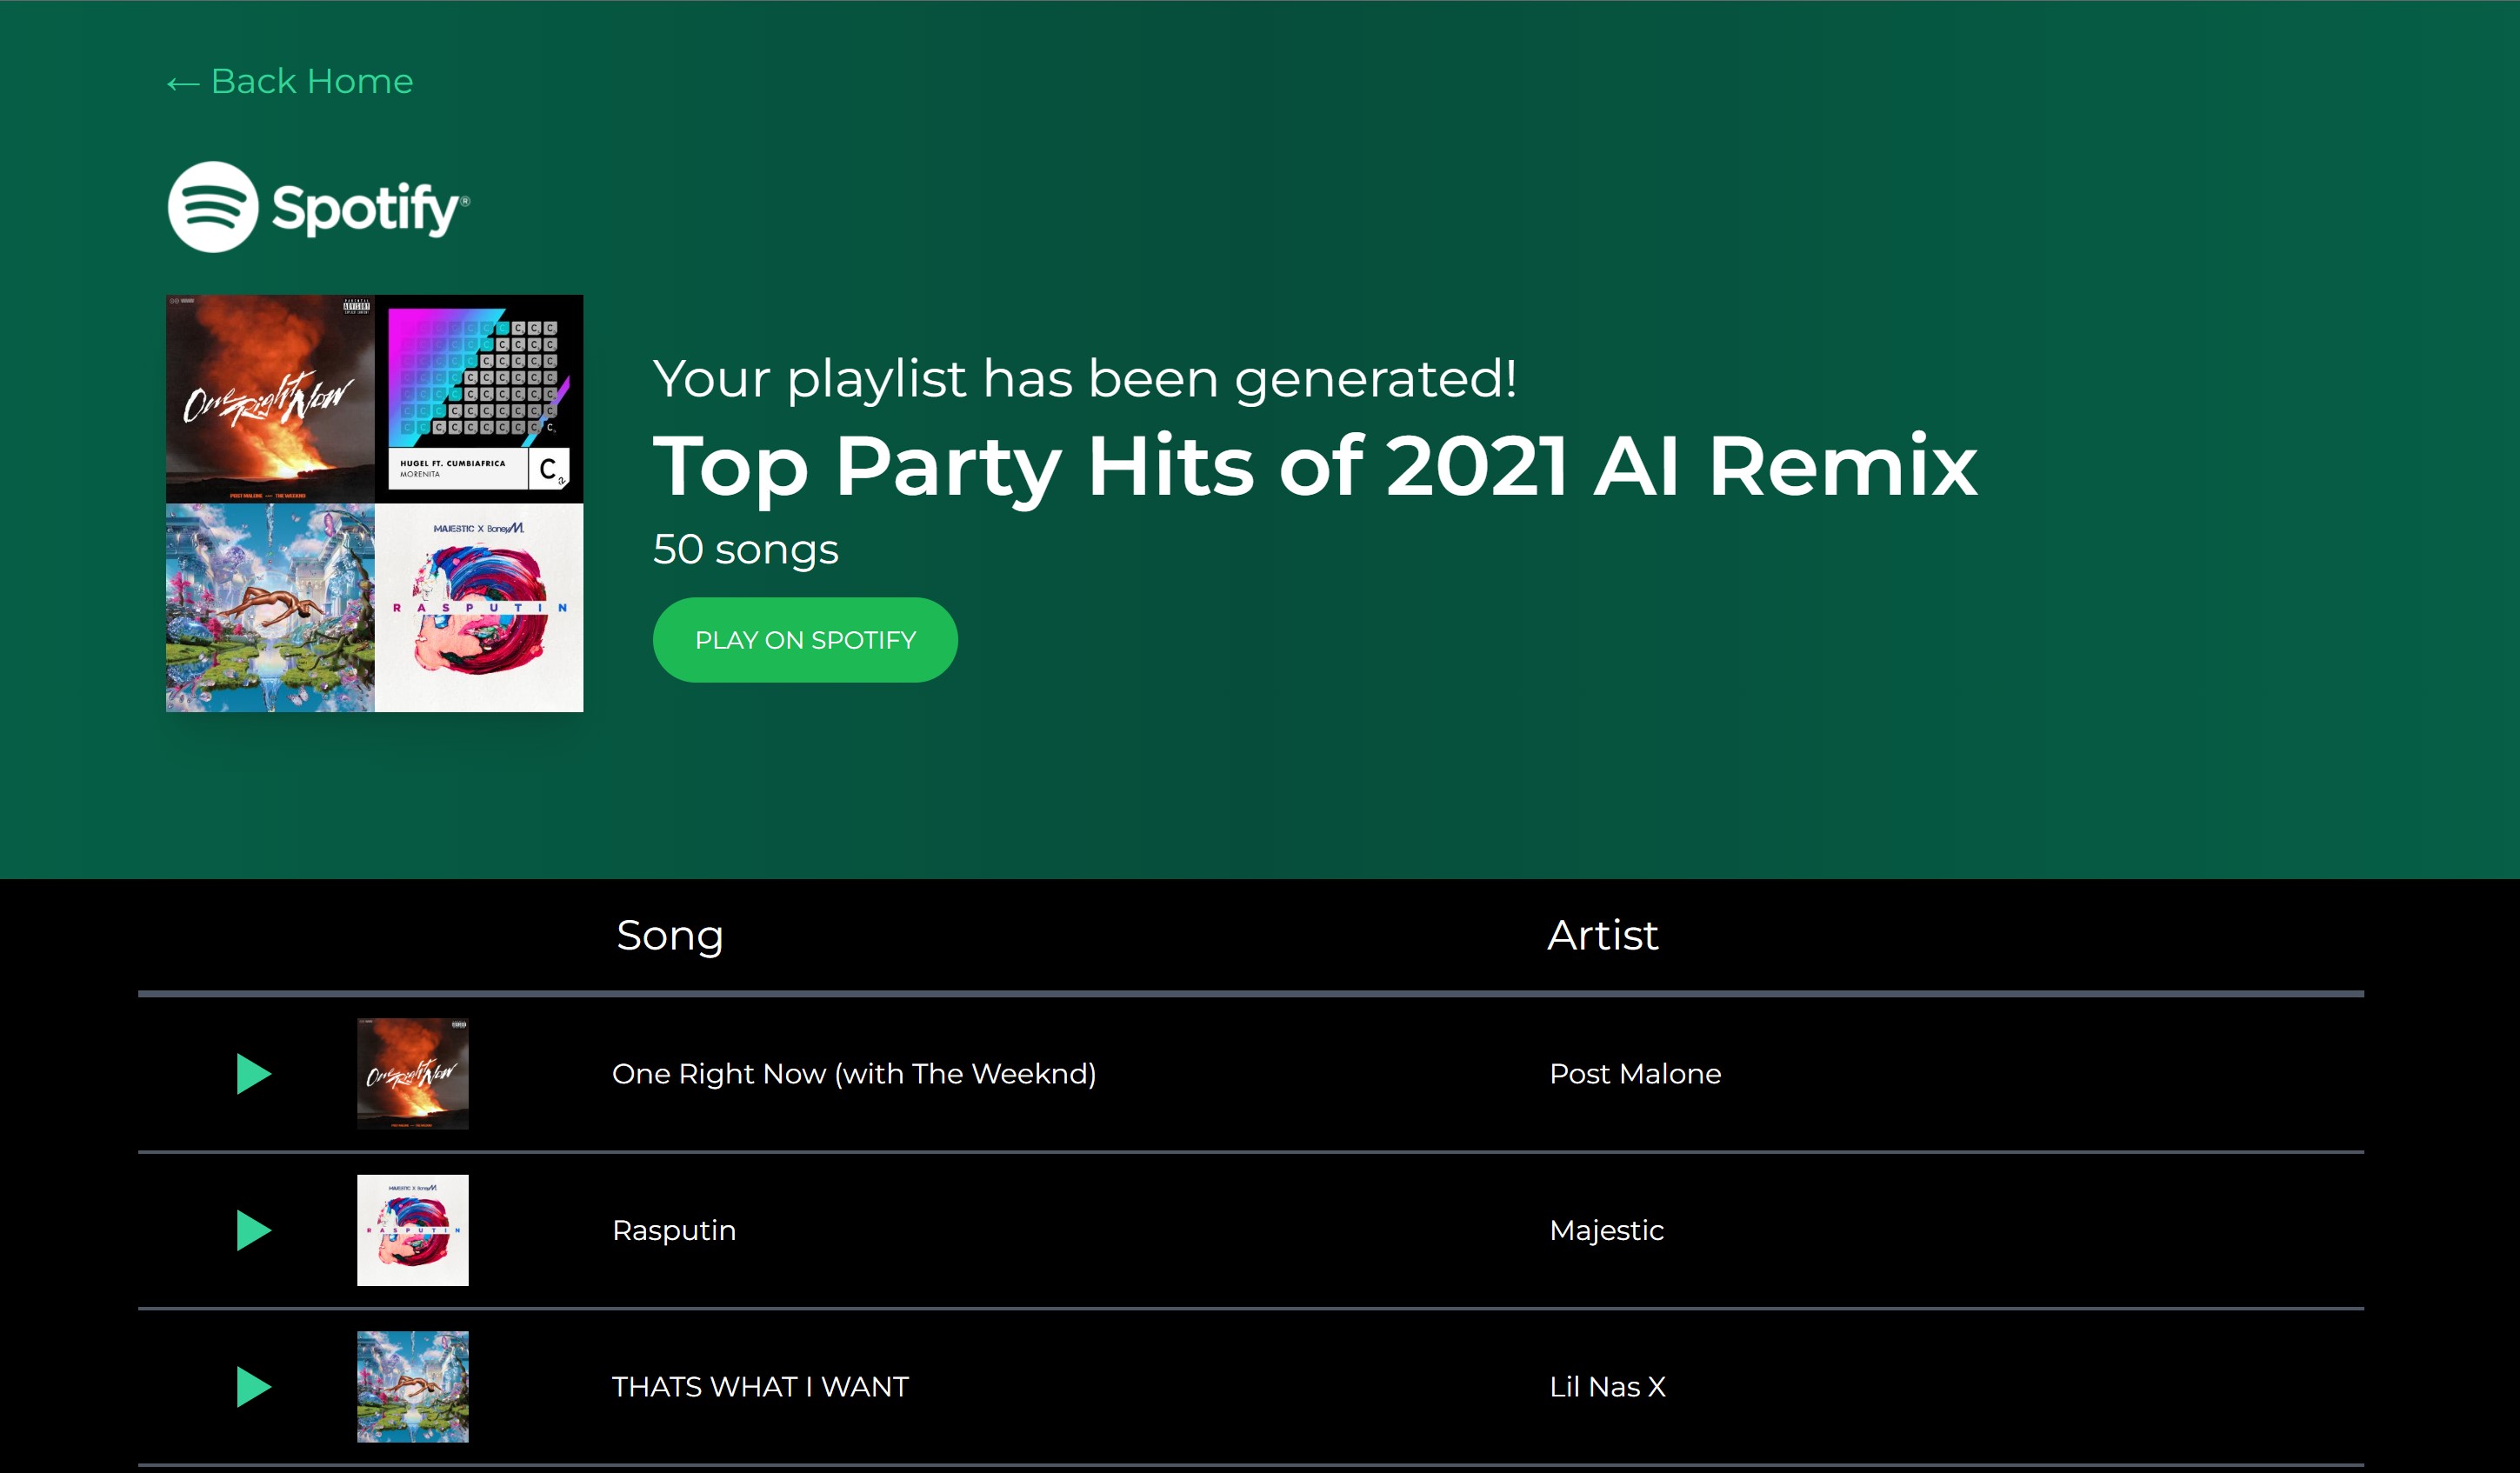Click artist name Post Malone
Screen dimensions: 2520x1473
click(x=1635, y=1074)
